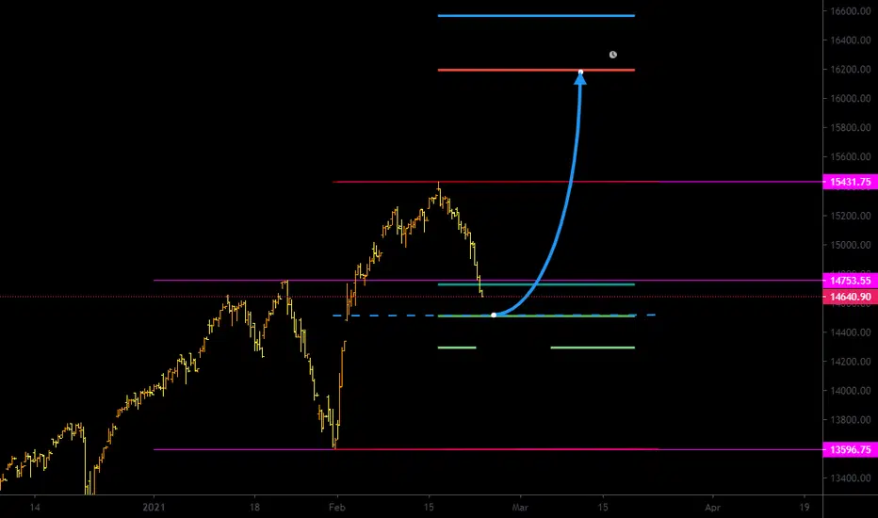Viewport: 878px width, 518px height.
Task: Click the 15431.75 magenta price label
Action: pos(850,182)
